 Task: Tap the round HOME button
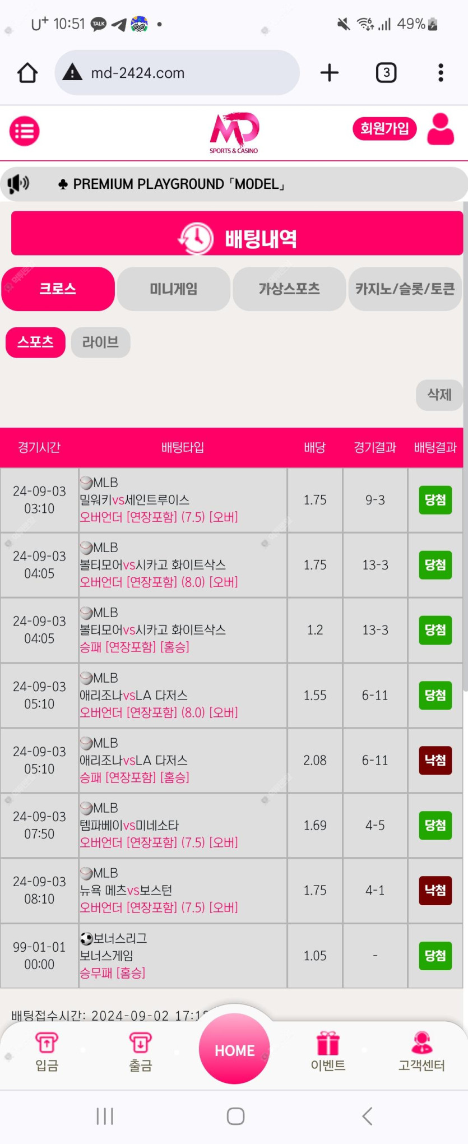coord(234,1049)
